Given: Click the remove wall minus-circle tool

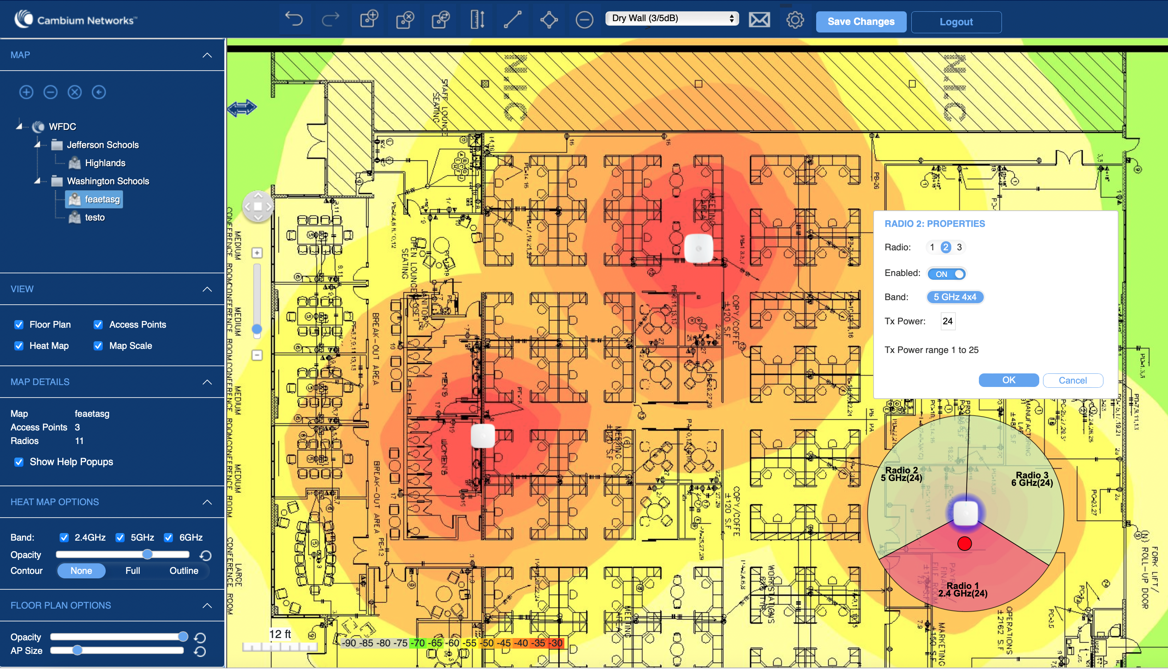Looking at the screenshot, I should [x=584, y=20].
